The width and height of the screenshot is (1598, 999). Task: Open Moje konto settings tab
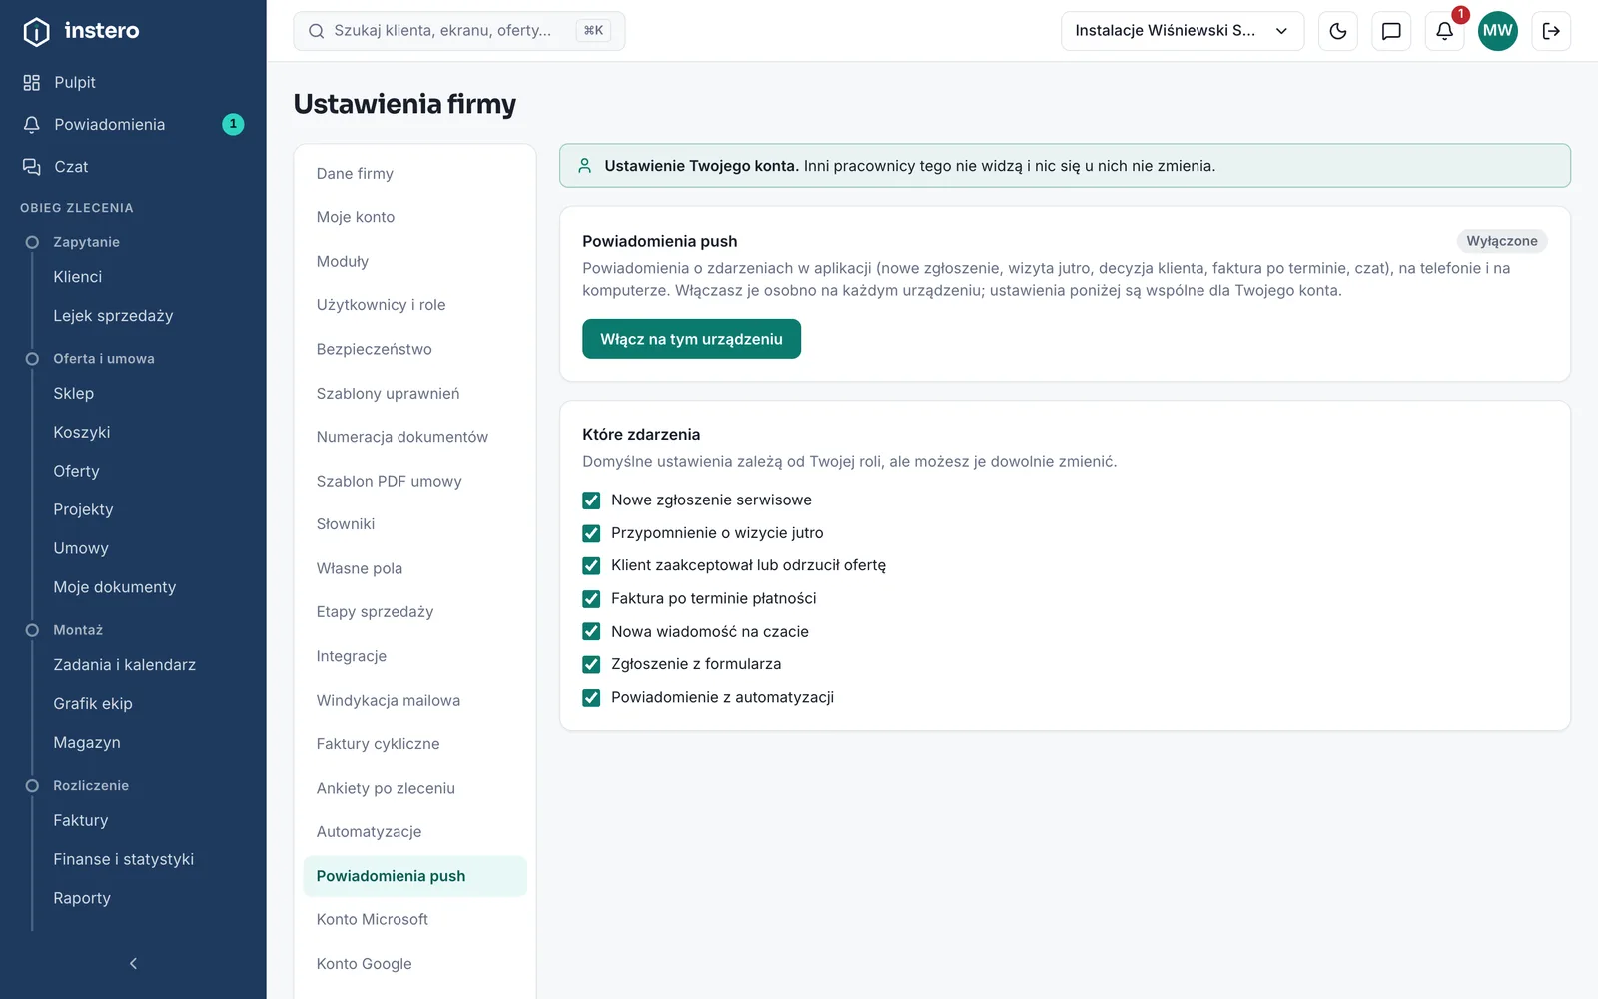[x=414, y=217]
